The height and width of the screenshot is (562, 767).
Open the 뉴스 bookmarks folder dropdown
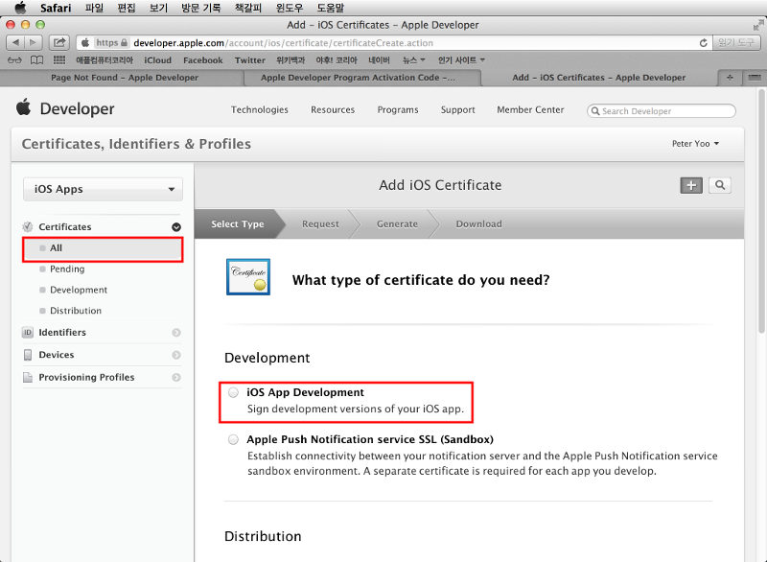(413, 60)
